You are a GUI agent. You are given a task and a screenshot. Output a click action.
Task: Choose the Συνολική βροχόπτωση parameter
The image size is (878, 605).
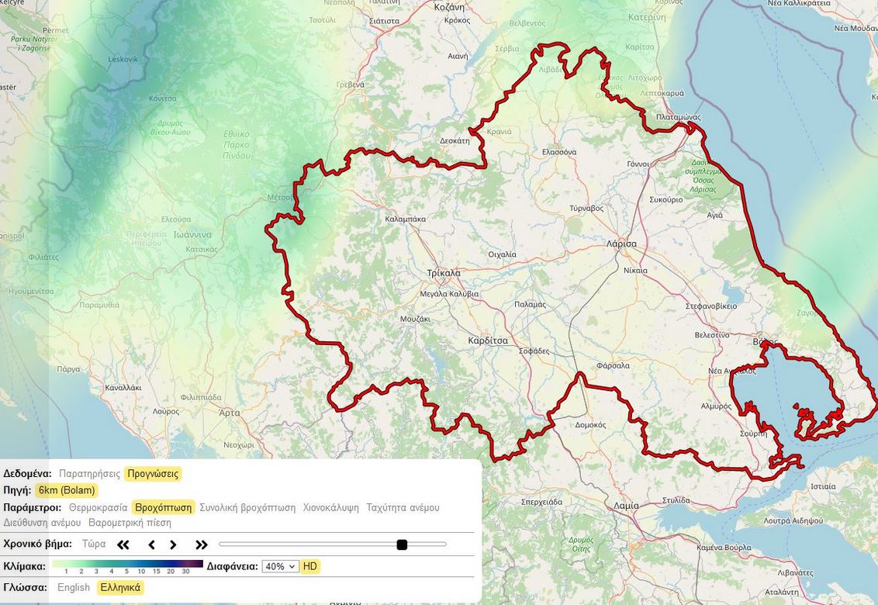(247, 507)
